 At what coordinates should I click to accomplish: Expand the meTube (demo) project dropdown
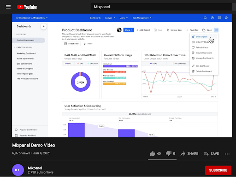(x=31, y=18)
